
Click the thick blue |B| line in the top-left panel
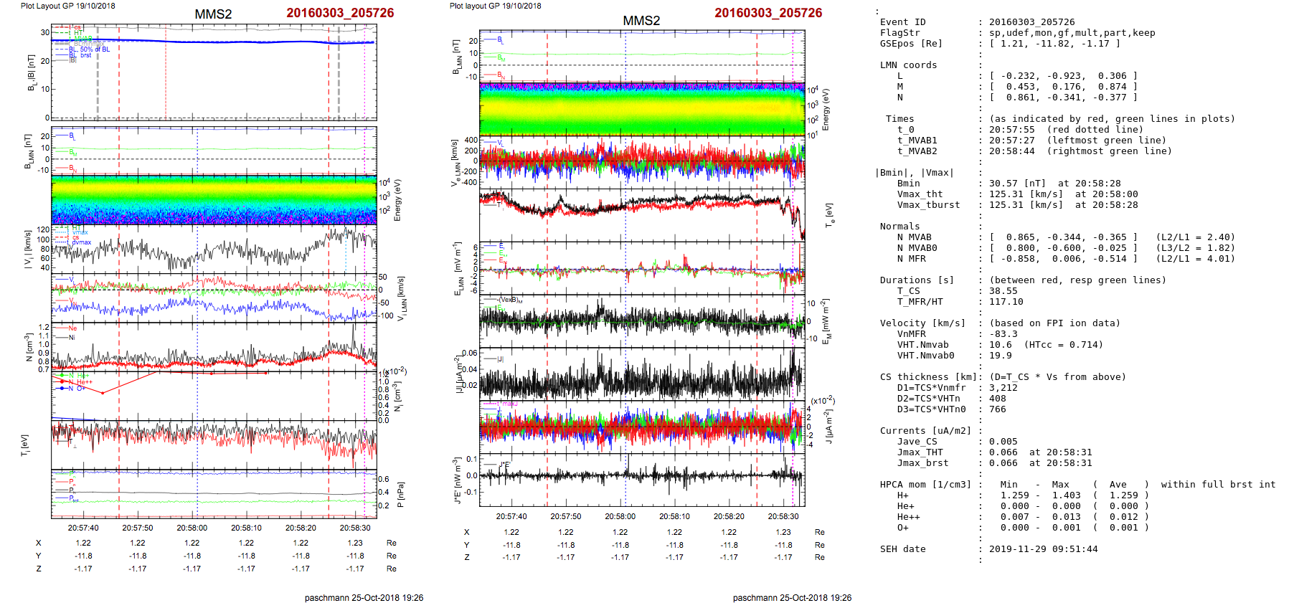point(215,41)
